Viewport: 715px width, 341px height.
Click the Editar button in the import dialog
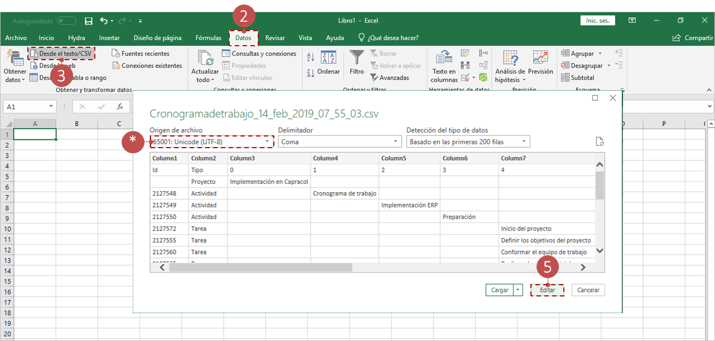tap(547, 290)
